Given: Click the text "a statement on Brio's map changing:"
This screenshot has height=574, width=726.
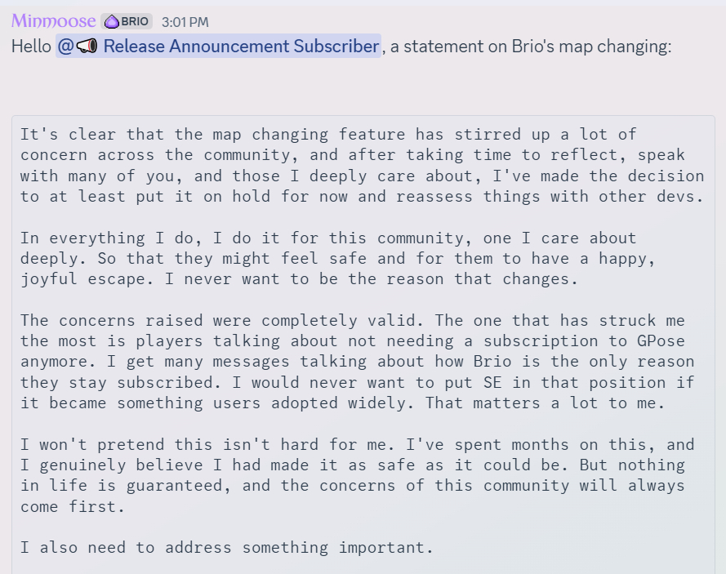Looking at the screenshot, I should 531,47.
